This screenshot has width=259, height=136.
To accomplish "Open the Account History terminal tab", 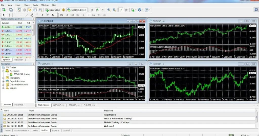I will click(21, 130).
